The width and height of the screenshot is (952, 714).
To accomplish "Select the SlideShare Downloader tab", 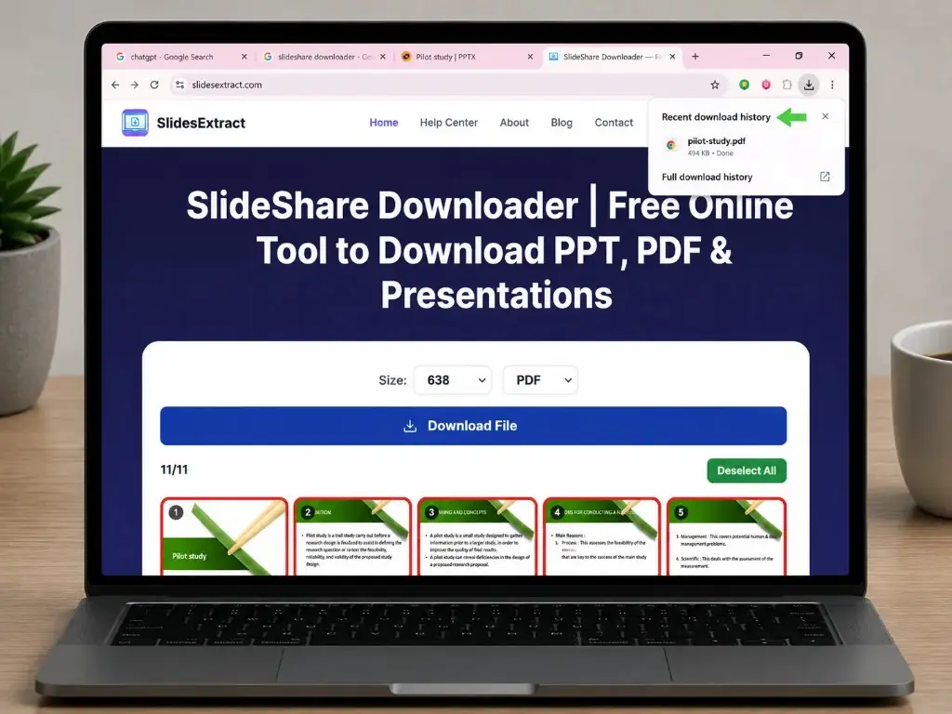I will pos(612,57).
